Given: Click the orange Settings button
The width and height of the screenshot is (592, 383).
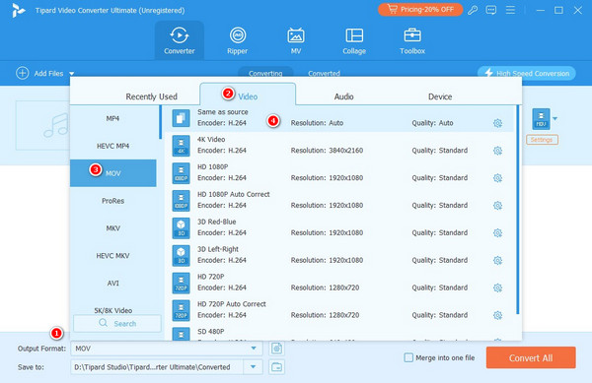Looking at the screenshot, I should click(x=542, y=140).
